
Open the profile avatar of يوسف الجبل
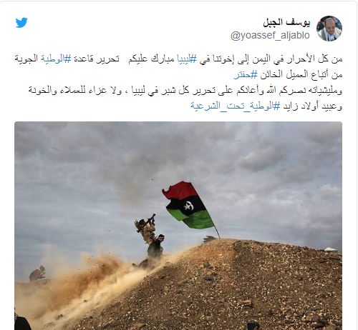tap(329, 29)
